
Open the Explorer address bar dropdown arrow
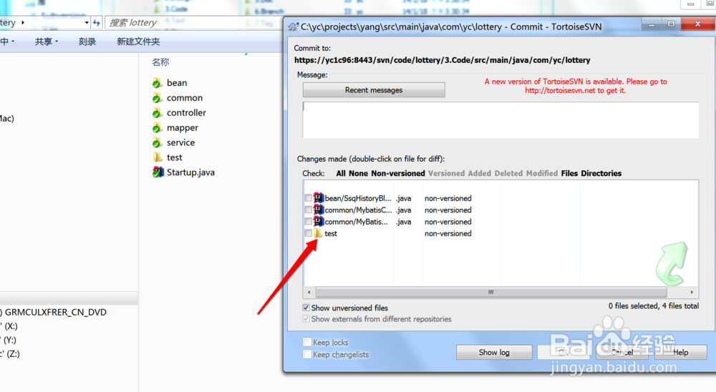click(x=87, y=22)
